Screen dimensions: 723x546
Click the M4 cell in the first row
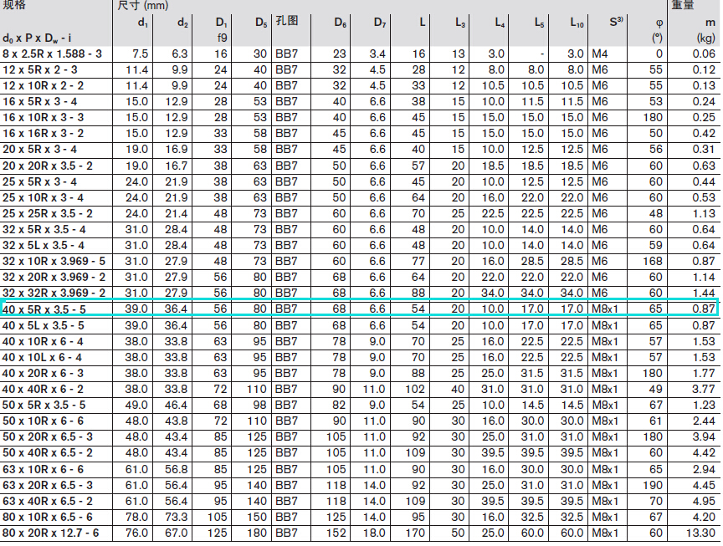coord(600,54)
